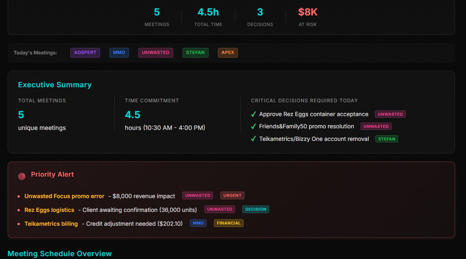Click the MMD badge on Teikametrics billing
This screenshot has height=259, width=466.
click(x=198, y=223)
